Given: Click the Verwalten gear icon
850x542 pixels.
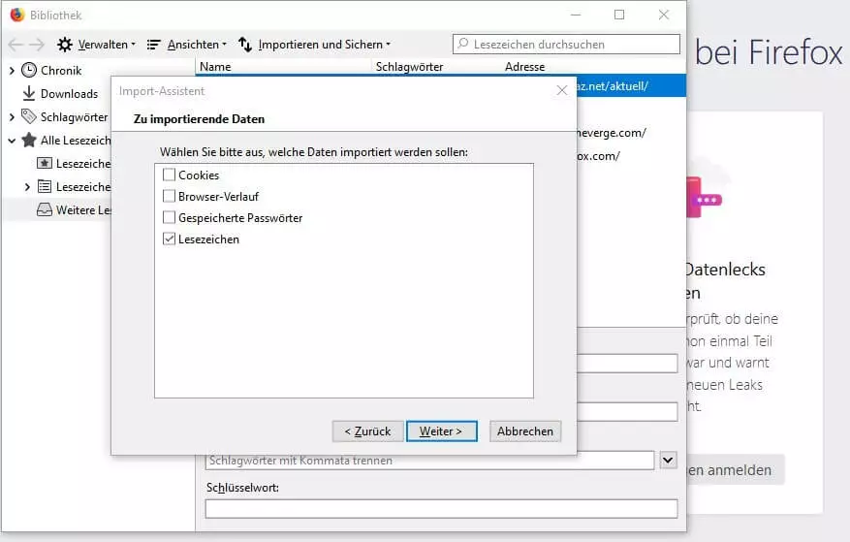Looking at the screenshot, I should click(65, 45).
